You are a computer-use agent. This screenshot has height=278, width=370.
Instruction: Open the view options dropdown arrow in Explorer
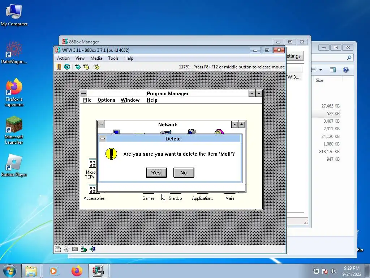(x=321, y=70)
